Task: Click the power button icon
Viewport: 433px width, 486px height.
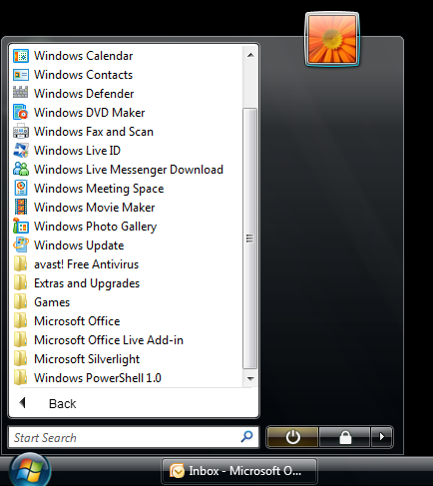Action: pos(292,437)
